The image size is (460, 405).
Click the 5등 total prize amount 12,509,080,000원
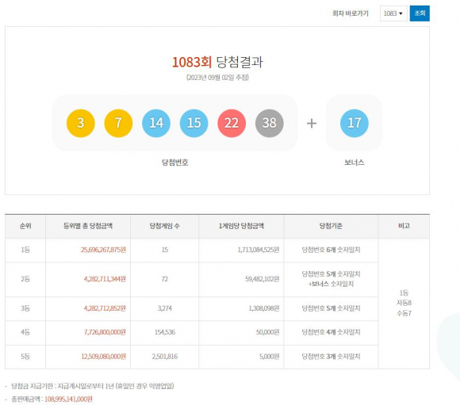point(103,357)
